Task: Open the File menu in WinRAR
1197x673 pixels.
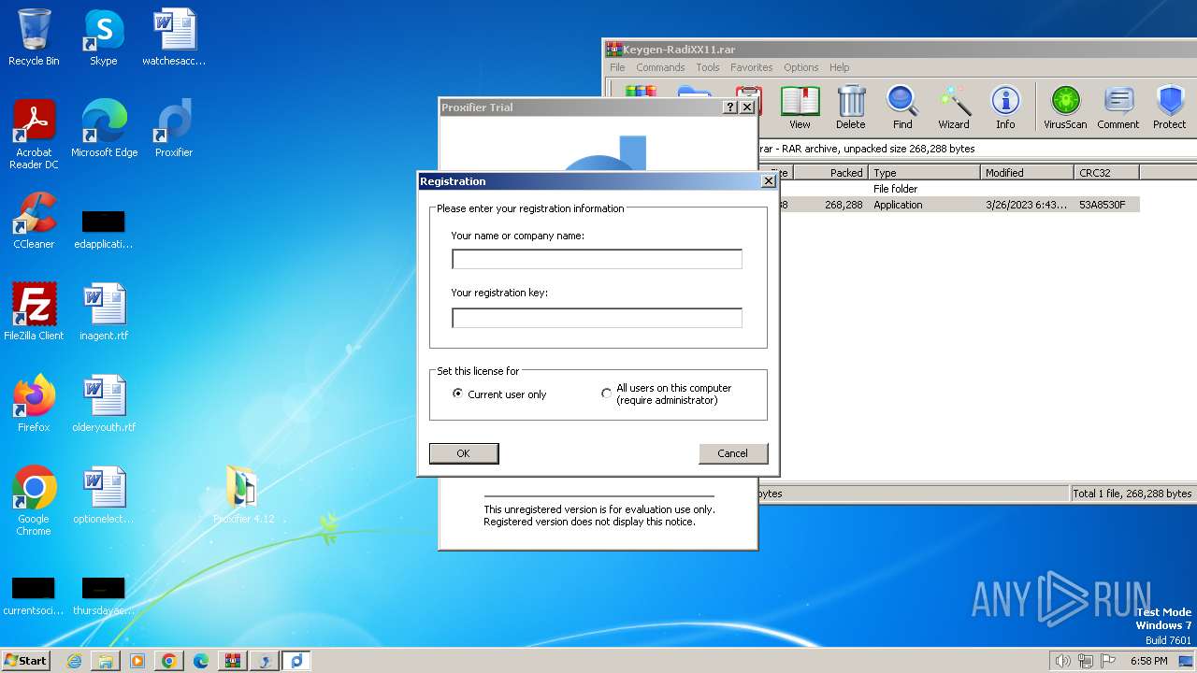Action: (617, 67)
